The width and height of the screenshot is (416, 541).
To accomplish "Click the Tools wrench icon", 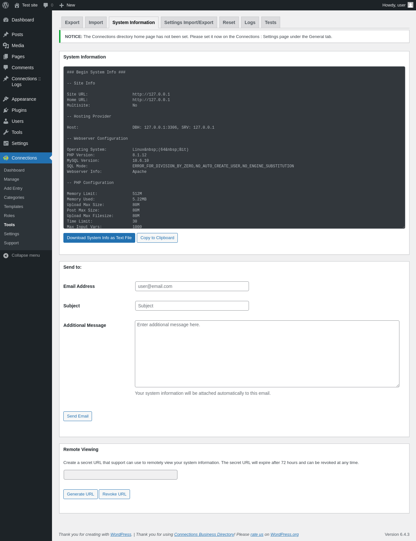I will 6,132.
